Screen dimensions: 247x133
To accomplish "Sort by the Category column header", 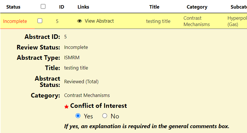I will tap(197, 7).
